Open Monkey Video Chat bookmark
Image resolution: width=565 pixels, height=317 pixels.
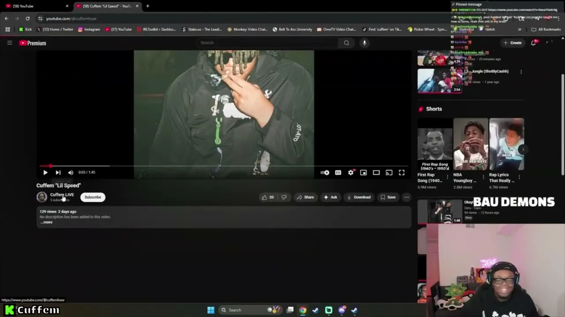(248, 29)
